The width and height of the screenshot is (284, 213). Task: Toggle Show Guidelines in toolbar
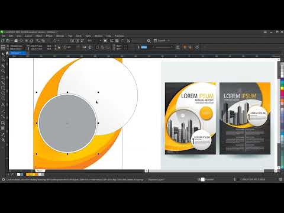[122, 41]
